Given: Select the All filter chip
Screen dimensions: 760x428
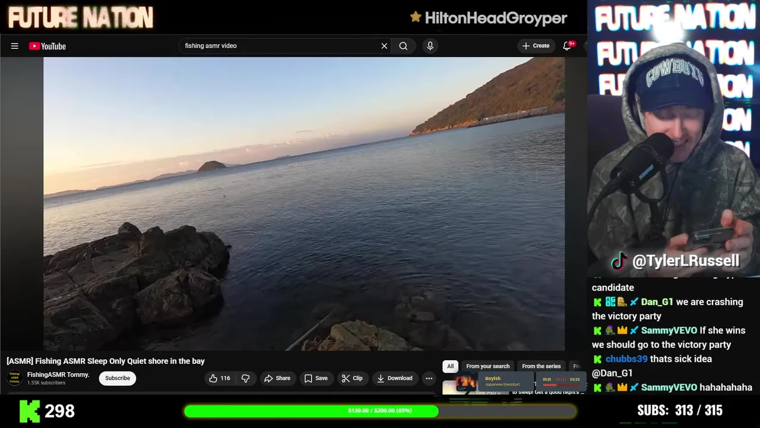Looking at the screenshot, I should [450, 366].
